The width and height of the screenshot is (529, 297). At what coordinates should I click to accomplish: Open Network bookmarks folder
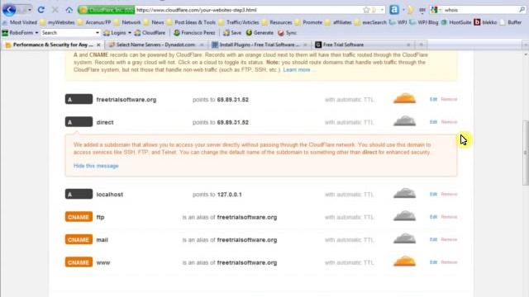[127, 22]
